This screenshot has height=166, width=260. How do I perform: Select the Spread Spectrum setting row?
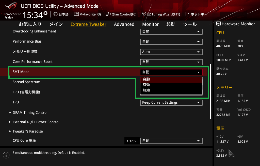26,82
